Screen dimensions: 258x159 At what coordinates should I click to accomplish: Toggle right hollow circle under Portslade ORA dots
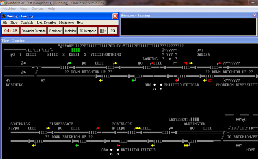coord(118,154)
